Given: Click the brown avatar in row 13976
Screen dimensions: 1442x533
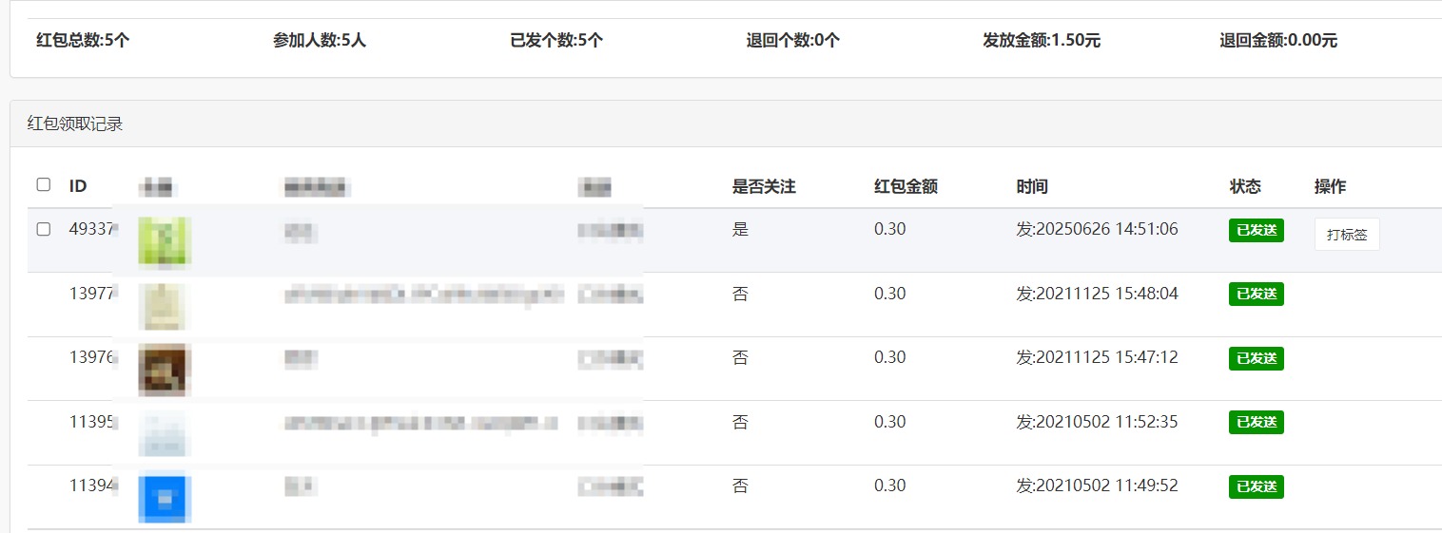Looking at the screenshot, I should (x=165, y=370).
